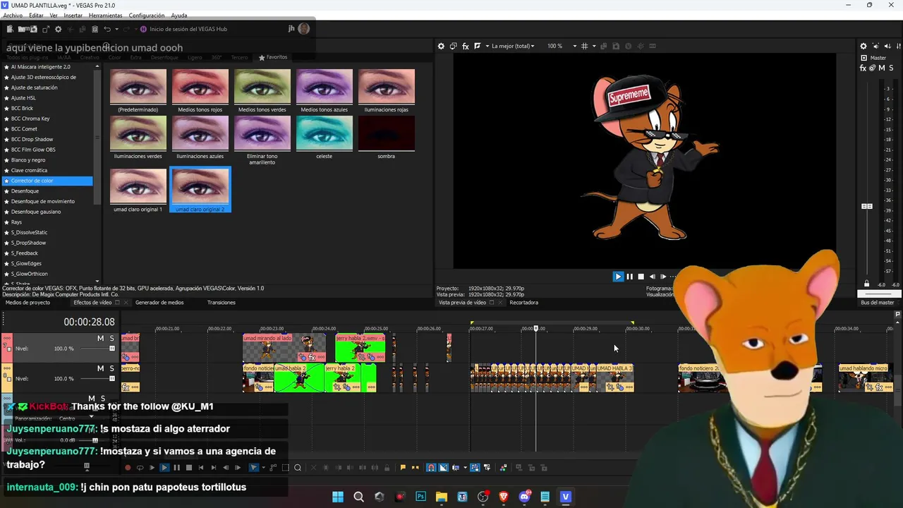
Task: Open File Explorer from the taskbar
Action: [x=442, y=497]
